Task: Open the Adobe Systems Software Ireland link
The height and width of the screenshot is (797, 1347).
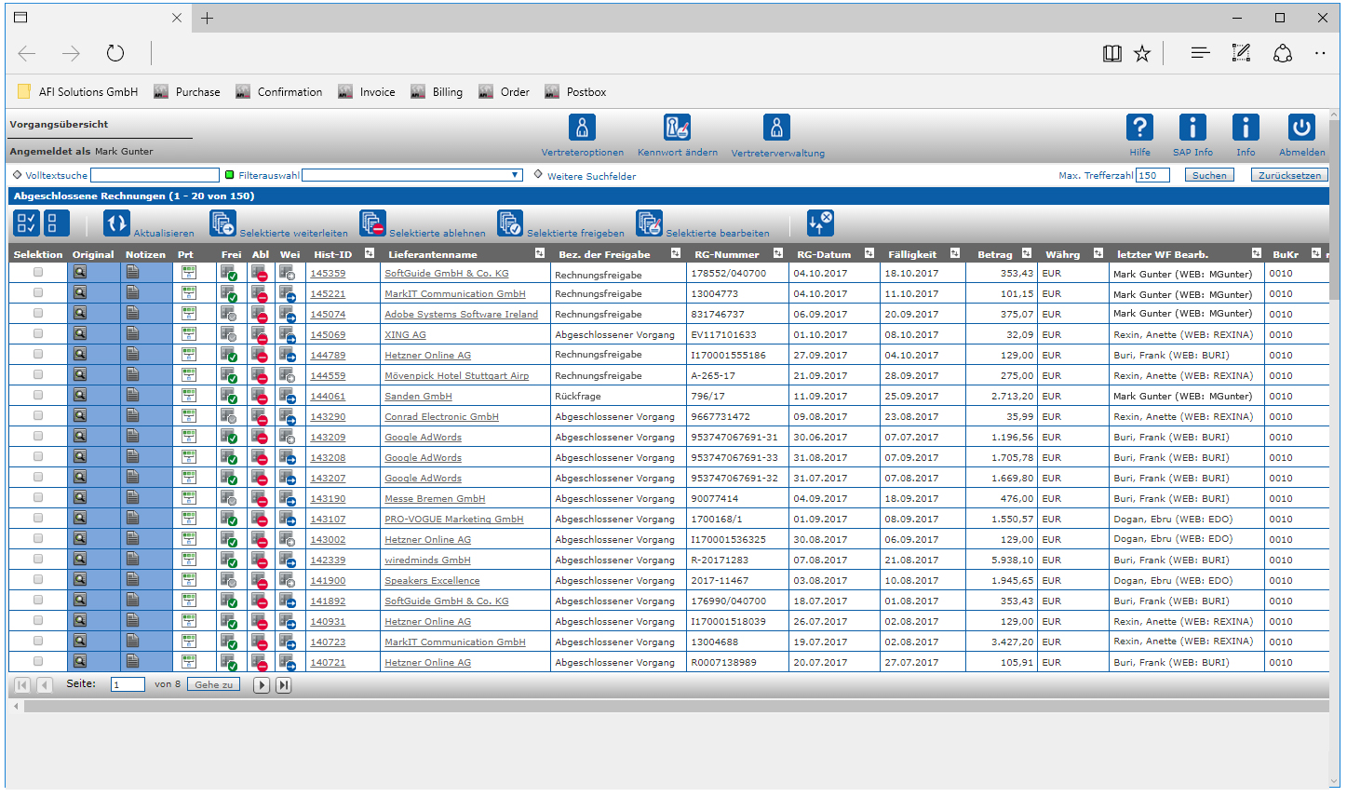Action: coord(461,315)
